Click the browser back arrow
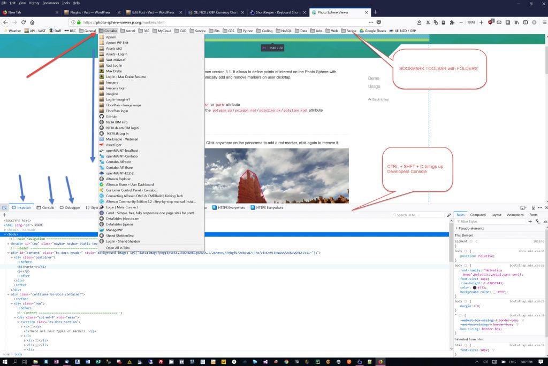The image size is (548, 366). coord(5,22)
